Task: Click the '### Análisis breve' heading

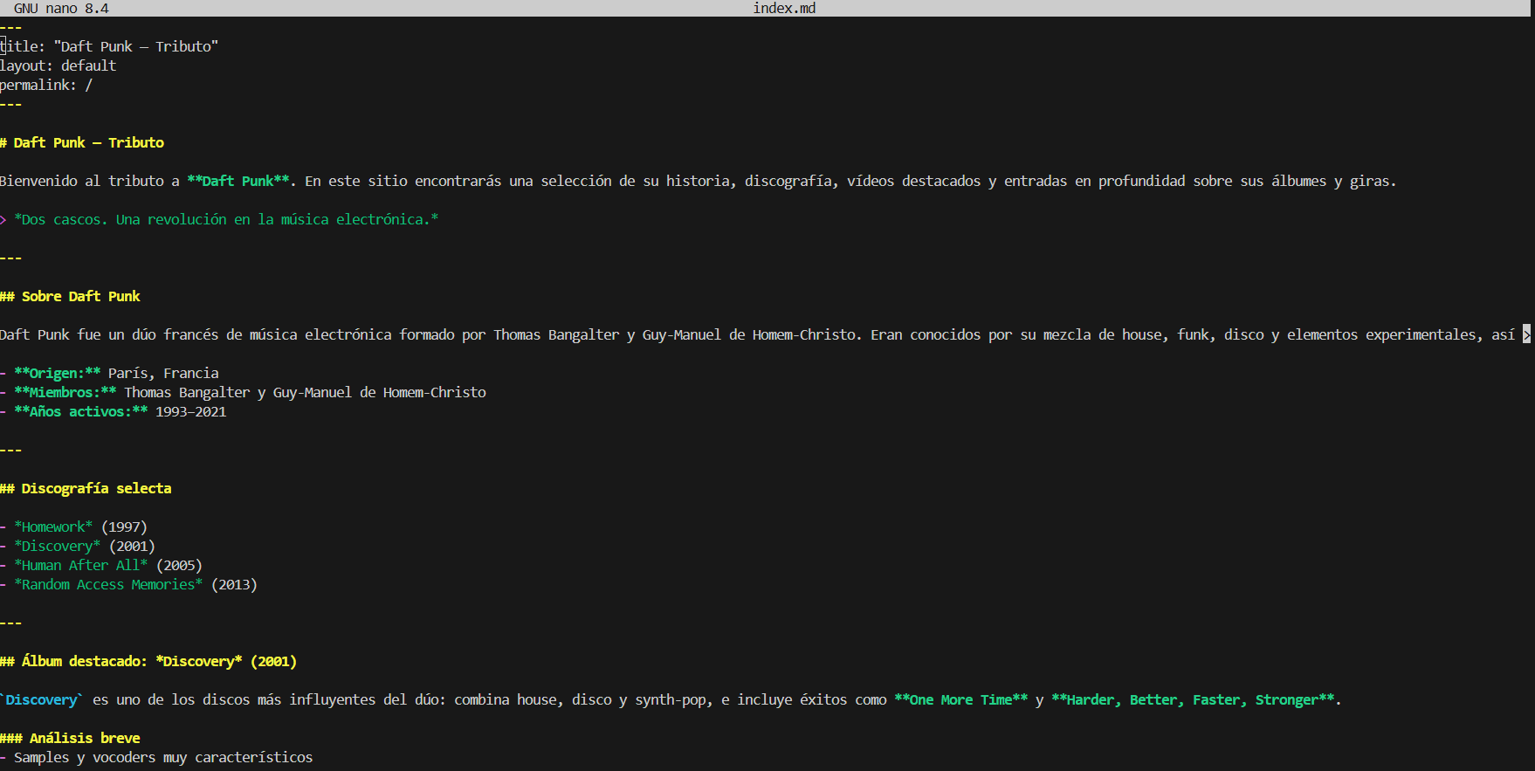Action: (71, 738)
